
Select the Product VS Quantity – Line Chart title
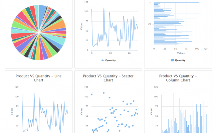tap(39, 78)
